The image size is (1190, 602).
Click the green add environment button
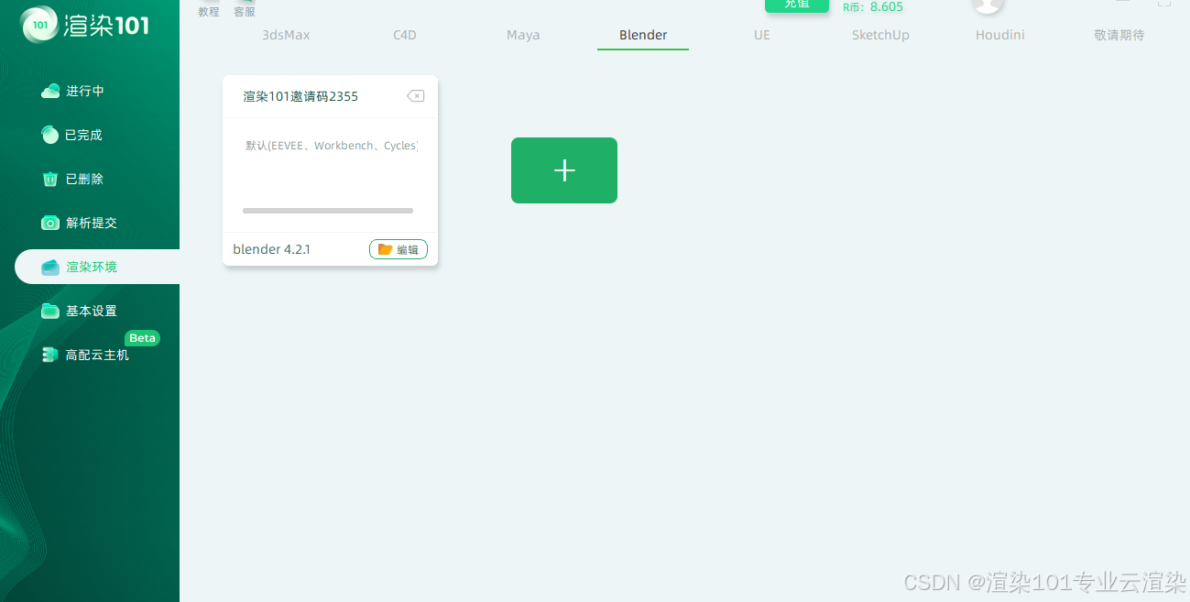coord(564,170)
